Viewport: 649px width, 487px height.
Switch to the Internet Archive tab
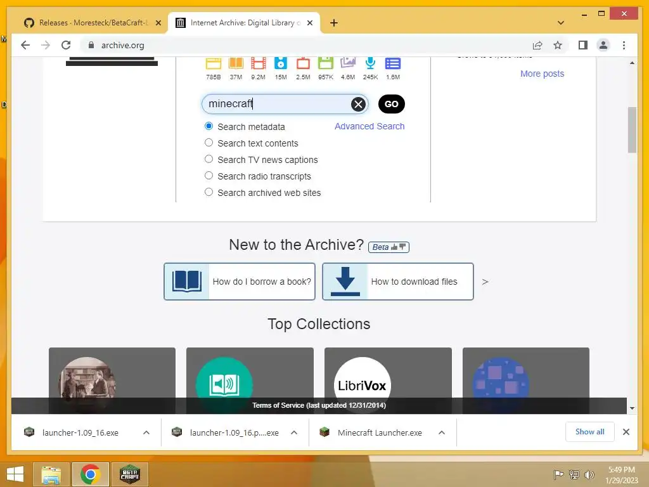243,23
